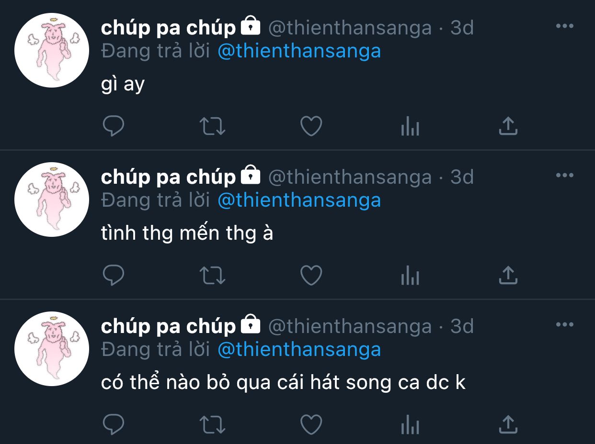Open more options on "tình thg mến thg à" tweet
This screenshot has width=595, height=444.
[564, 176]
